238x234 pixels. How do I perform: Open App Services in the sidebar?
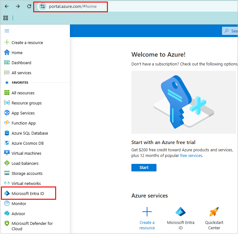click(x=23, y=113)
